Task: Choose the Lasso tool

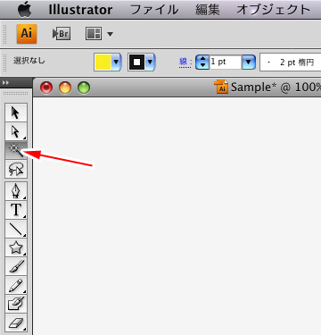Action: [16, 169]
